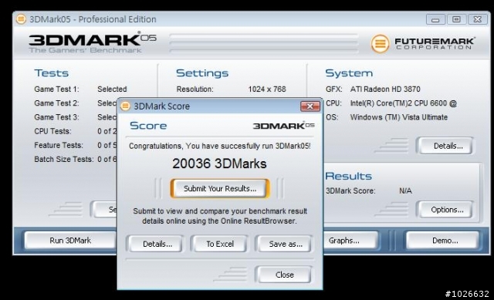Click the ATI Radeon HD 3870 text
The width and height of the screenshot is (494, 300).
tap(385, 89)
